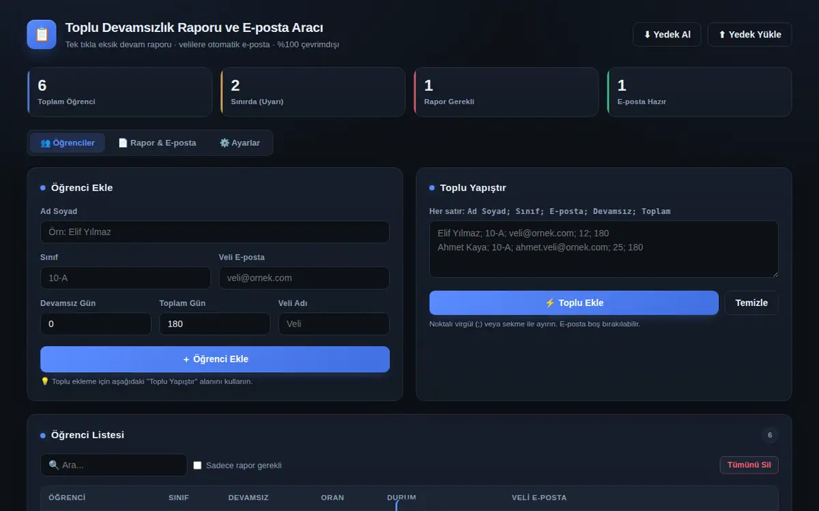Open the Yedek Yükle restore button

pyautogui.click(x=749, y=35)
